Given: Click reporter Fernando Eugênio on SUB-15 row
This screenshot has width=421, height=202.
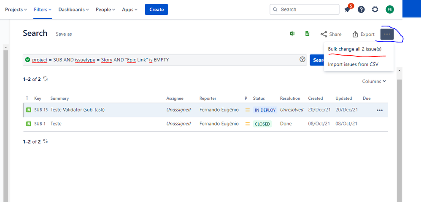Looking at the screenshot, I should pyautogui.click(x=219, y=110).
